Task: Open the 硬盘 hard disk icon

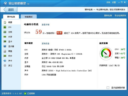Action: pyautogui.click(x=5, y=51)
